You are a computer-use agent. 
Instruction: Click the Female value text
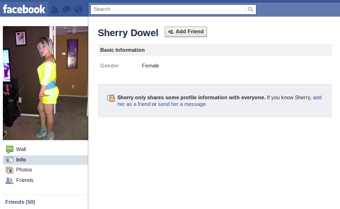pos(151,66)
